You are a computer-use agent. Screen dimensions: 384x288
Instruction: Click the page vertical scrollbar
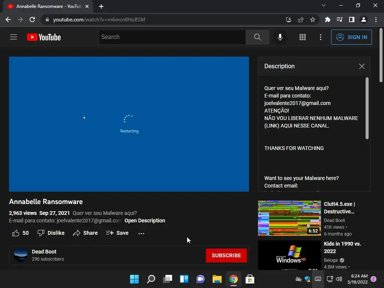[x=381, y=55]
